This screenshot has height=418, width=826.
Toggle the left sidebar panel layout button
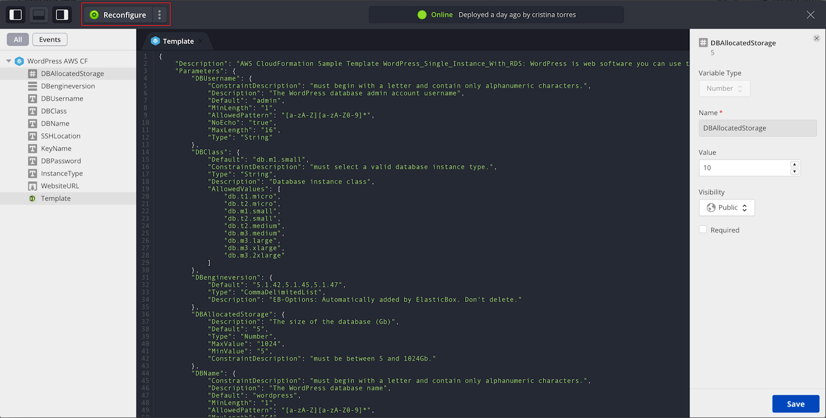(x=16, y=15)
